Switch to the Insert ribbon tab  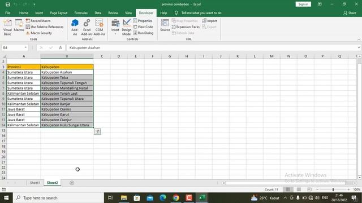[39, 13]
